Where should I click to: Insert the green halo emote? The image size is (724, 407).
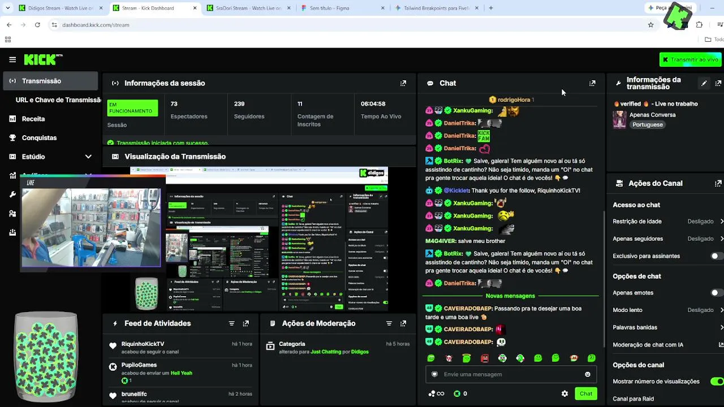(467, 358)
